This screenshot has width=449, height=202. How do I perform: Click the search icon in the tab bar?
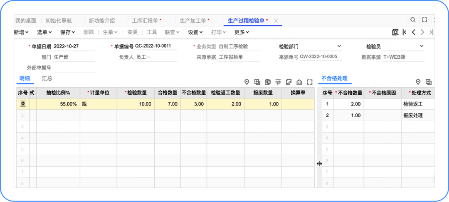[x=413, y=20]
